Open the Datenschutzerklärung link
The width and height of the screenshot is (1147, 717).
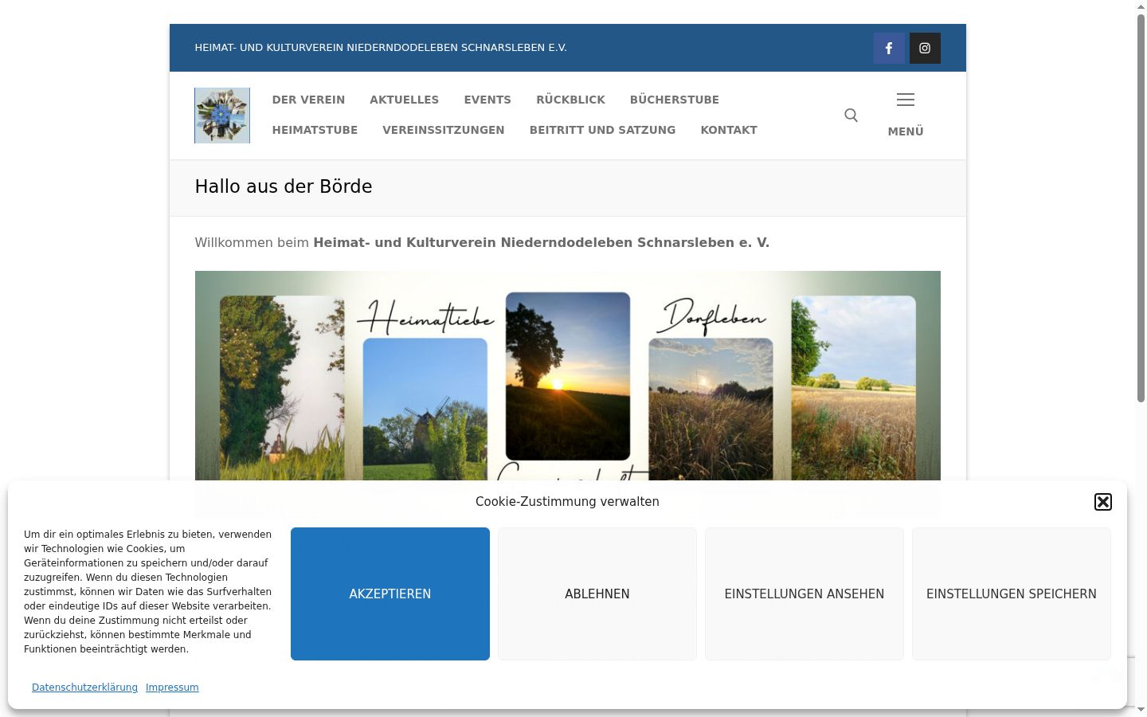coord(84,688)
